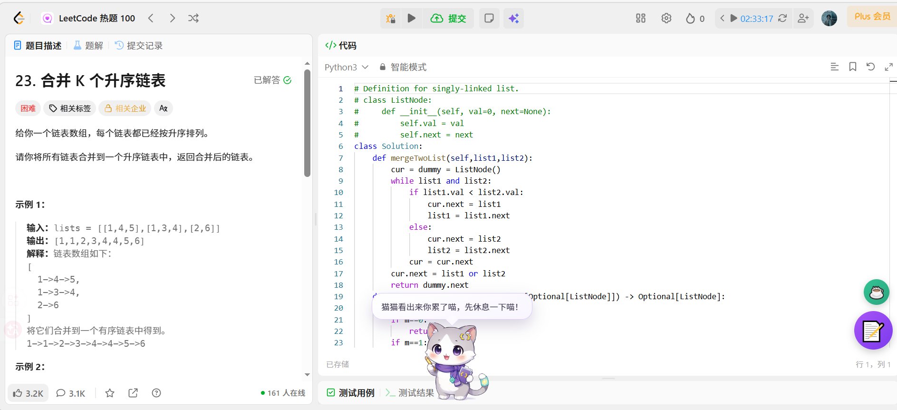Expand editor to fullscreen icon
The height and width of the screenshot is (410, 897).
(x=888, y=67)
